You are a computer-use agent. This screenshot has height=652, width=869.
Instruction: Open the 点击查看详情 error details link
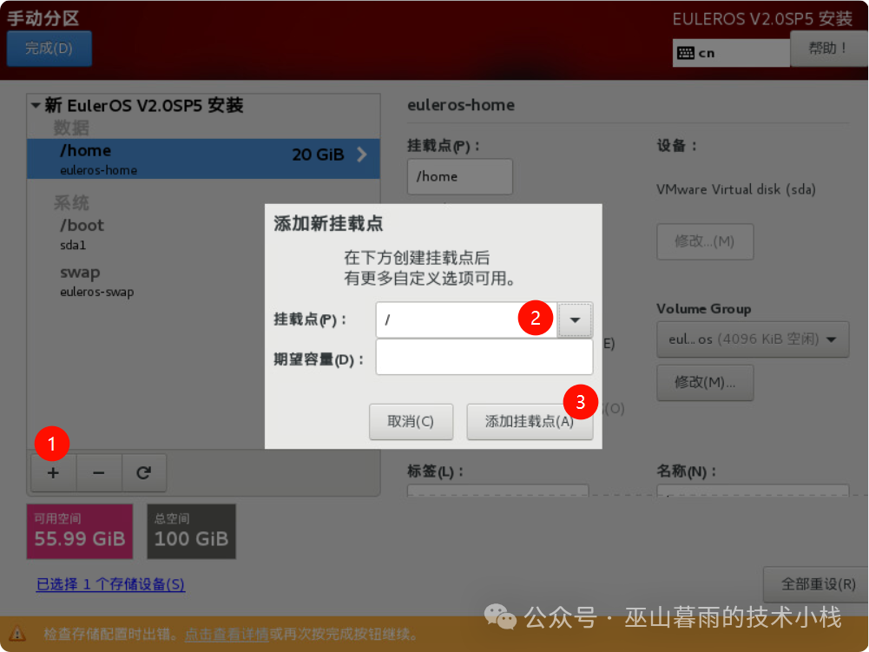226,635
